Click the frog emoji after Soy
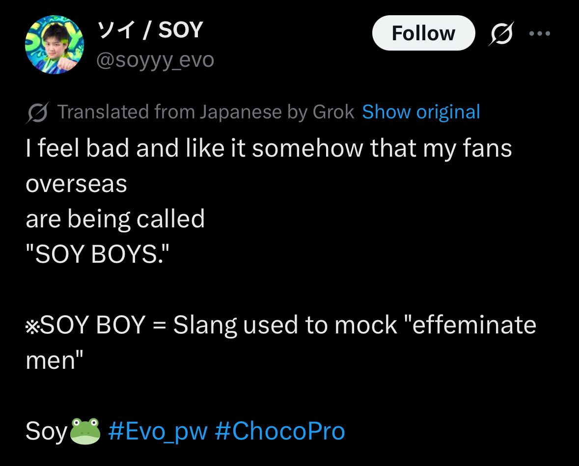Screen dimensions: 579x466 pos(85,431)
